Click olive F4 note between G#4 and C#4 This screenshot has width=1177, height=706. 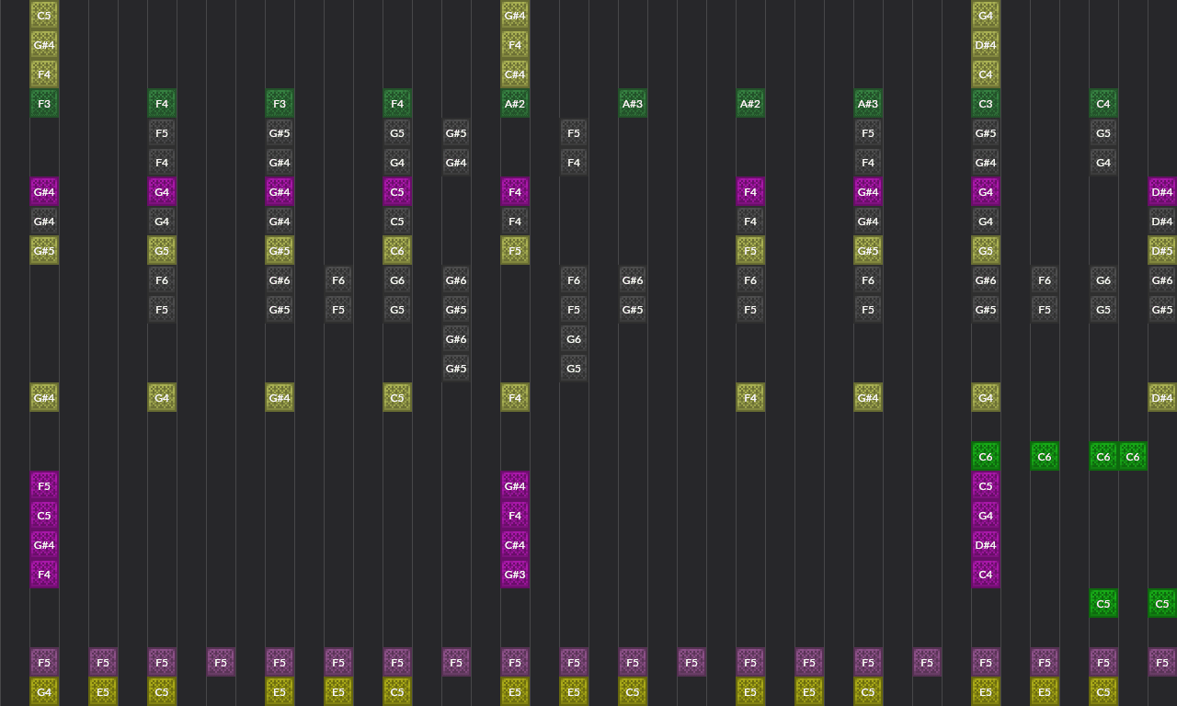tap(515, 45)
